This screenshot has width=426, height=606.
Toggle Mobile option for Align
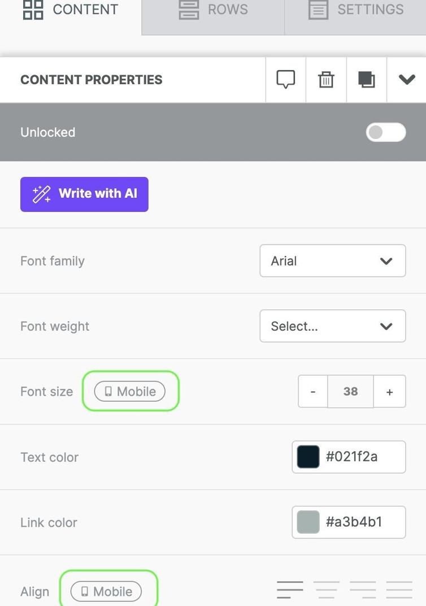[x=106, y=591]
